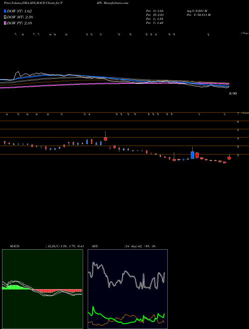
Task: Click the 'Pre H: 2.01' high value
Action: click(x=155, y=15)
